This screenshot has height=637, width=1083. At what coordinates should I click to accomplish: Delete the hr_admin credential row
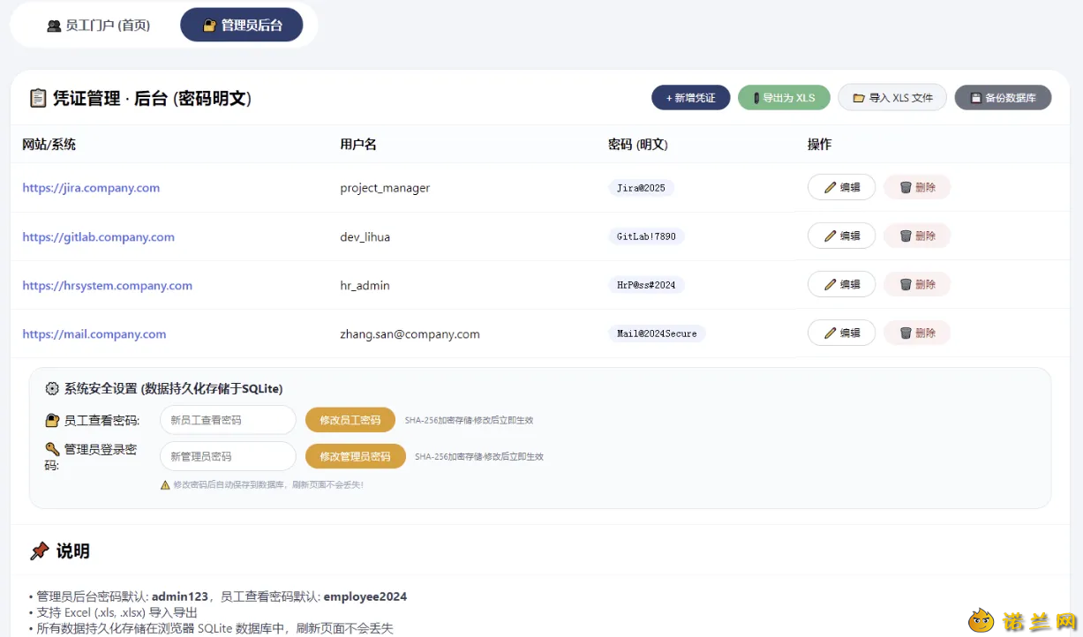(x=917, y=284)
